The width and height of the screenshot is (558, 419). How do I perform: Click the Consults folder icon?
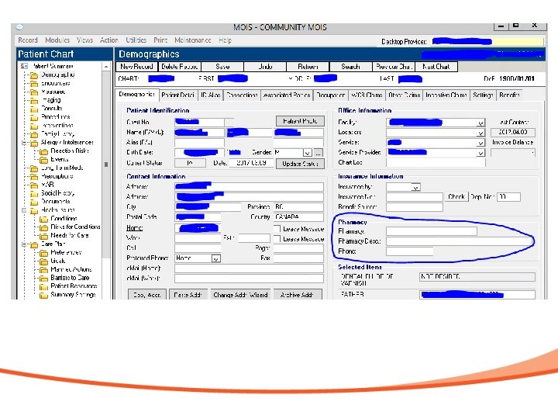coord(34,109)
